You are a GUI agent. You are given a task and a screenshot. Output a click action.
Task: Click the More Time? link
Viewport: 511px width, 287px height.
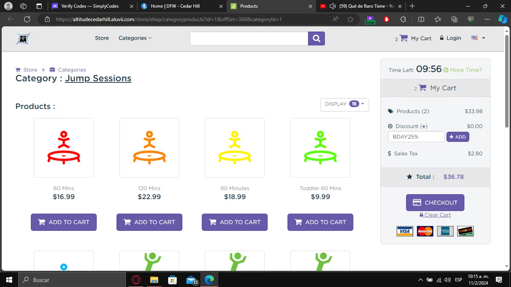pos(463,70)
